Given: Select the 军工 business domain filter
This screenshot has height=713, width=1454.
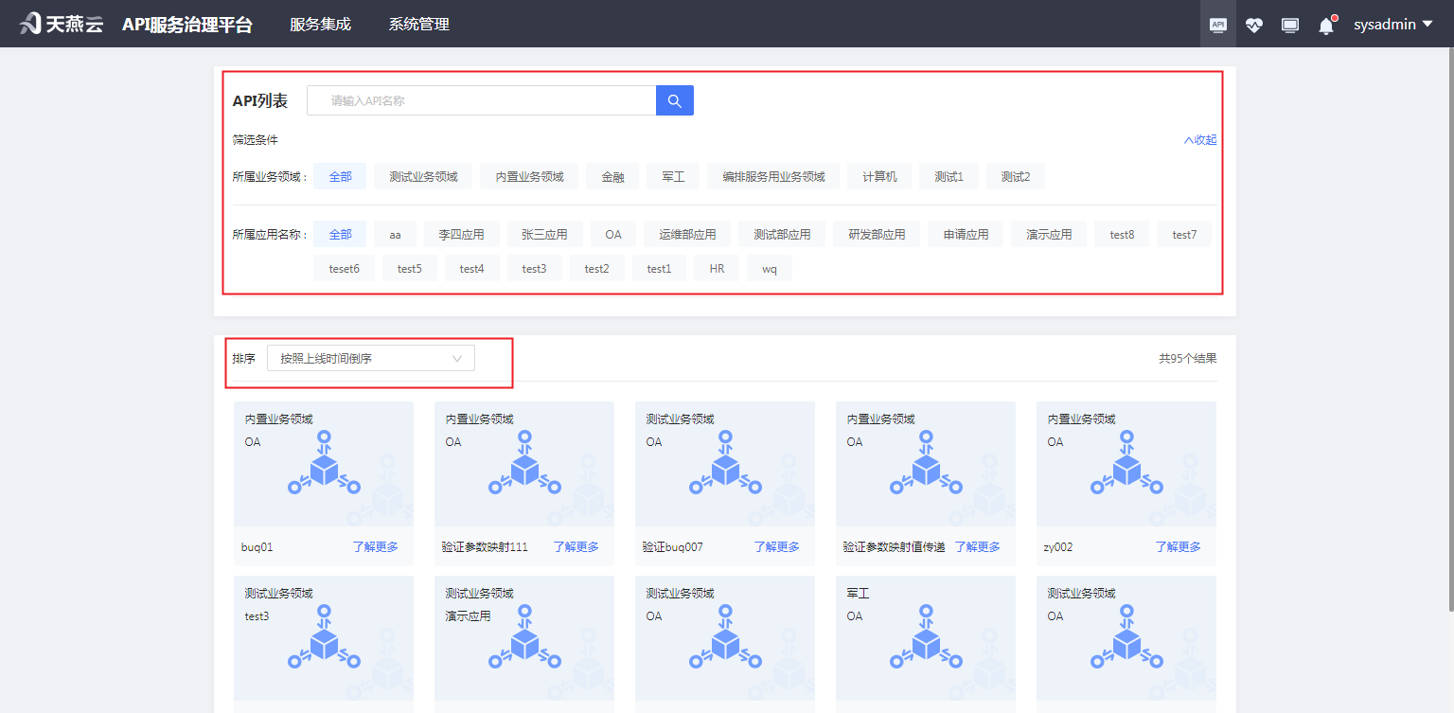Looking at the screenshot, I should point(672,175).
